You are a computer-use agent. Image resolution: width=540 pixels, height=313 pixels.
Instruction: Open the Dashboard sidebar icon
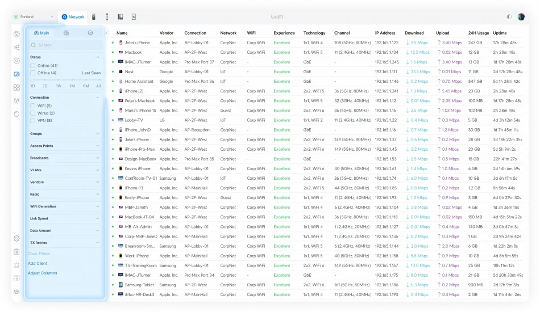coord(16,34)
